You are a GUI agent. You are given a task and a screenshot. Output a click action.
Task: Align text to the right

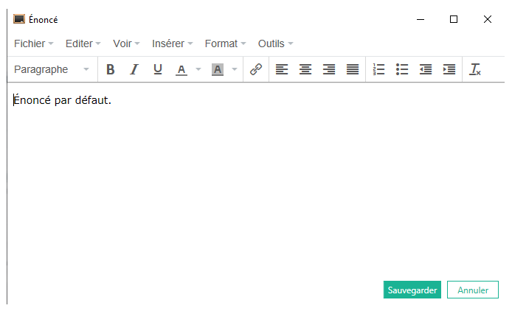pyautogui.click(x=329, y=69)
